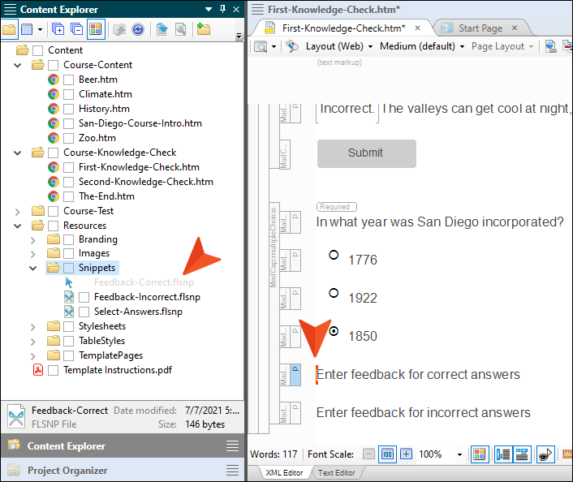Open Second-Knowledge-Check.htm in the tree
The width and height of the screenshot is (573, 482).
tap(145, 182)
